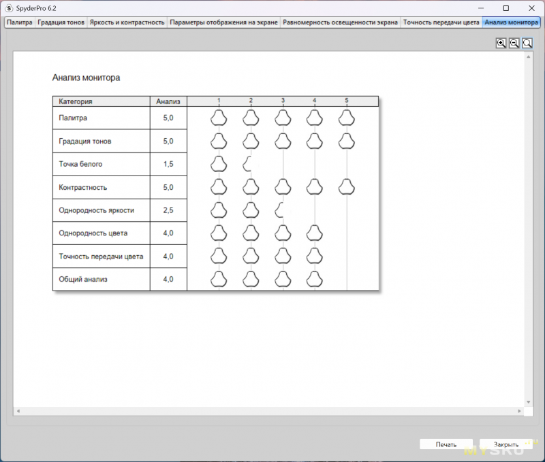Click the 5,0 score for Градация тонов

(x=168, y=142)
